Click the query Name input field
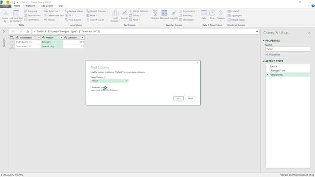Screen dimensions: 315x177 coord(287,49)
